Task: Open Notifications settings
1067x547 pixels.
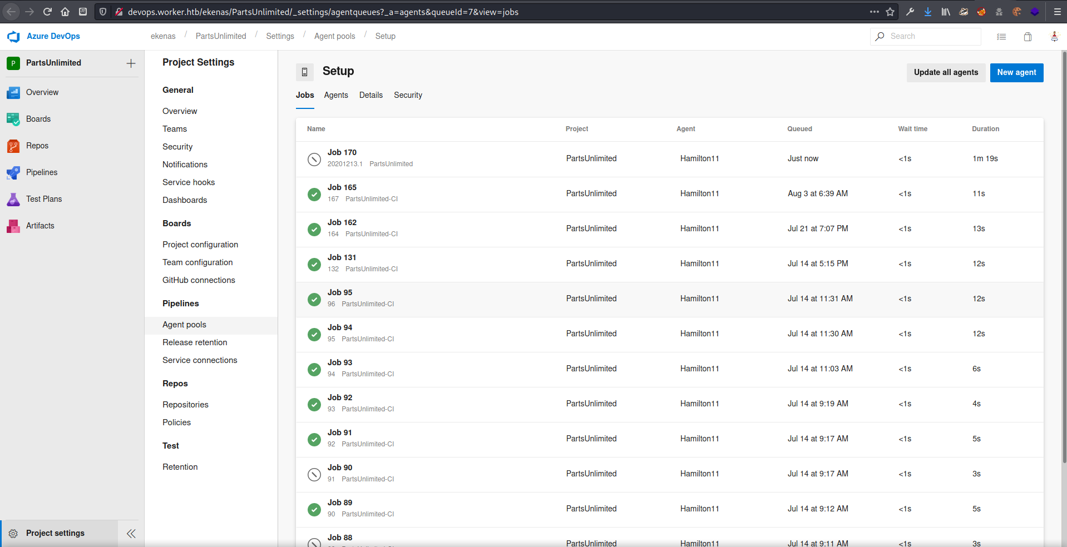Action: click(x=185, y=165)
